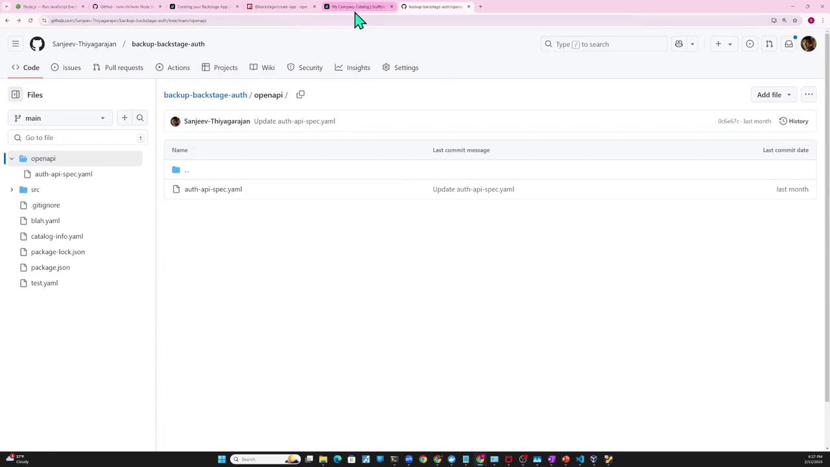The width and height of the screenshot is (830, 467).
Task: Open the backup-backstage-auth repository header link
Action: coord(168,44)
